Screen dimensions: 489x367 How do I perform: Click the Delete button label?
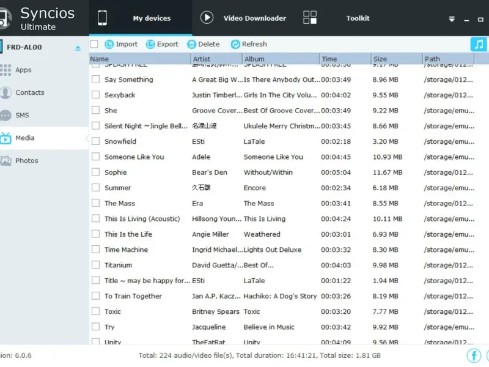pyautogui.click(x=208, y=44)
